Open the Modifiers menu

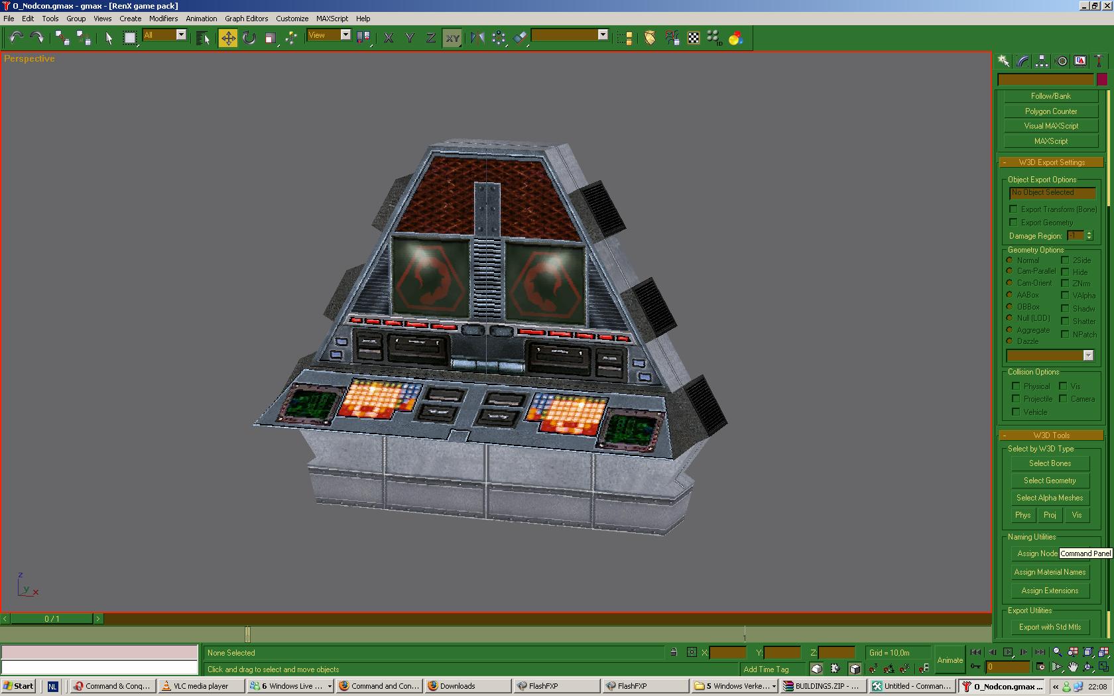[x=163, y=19]
